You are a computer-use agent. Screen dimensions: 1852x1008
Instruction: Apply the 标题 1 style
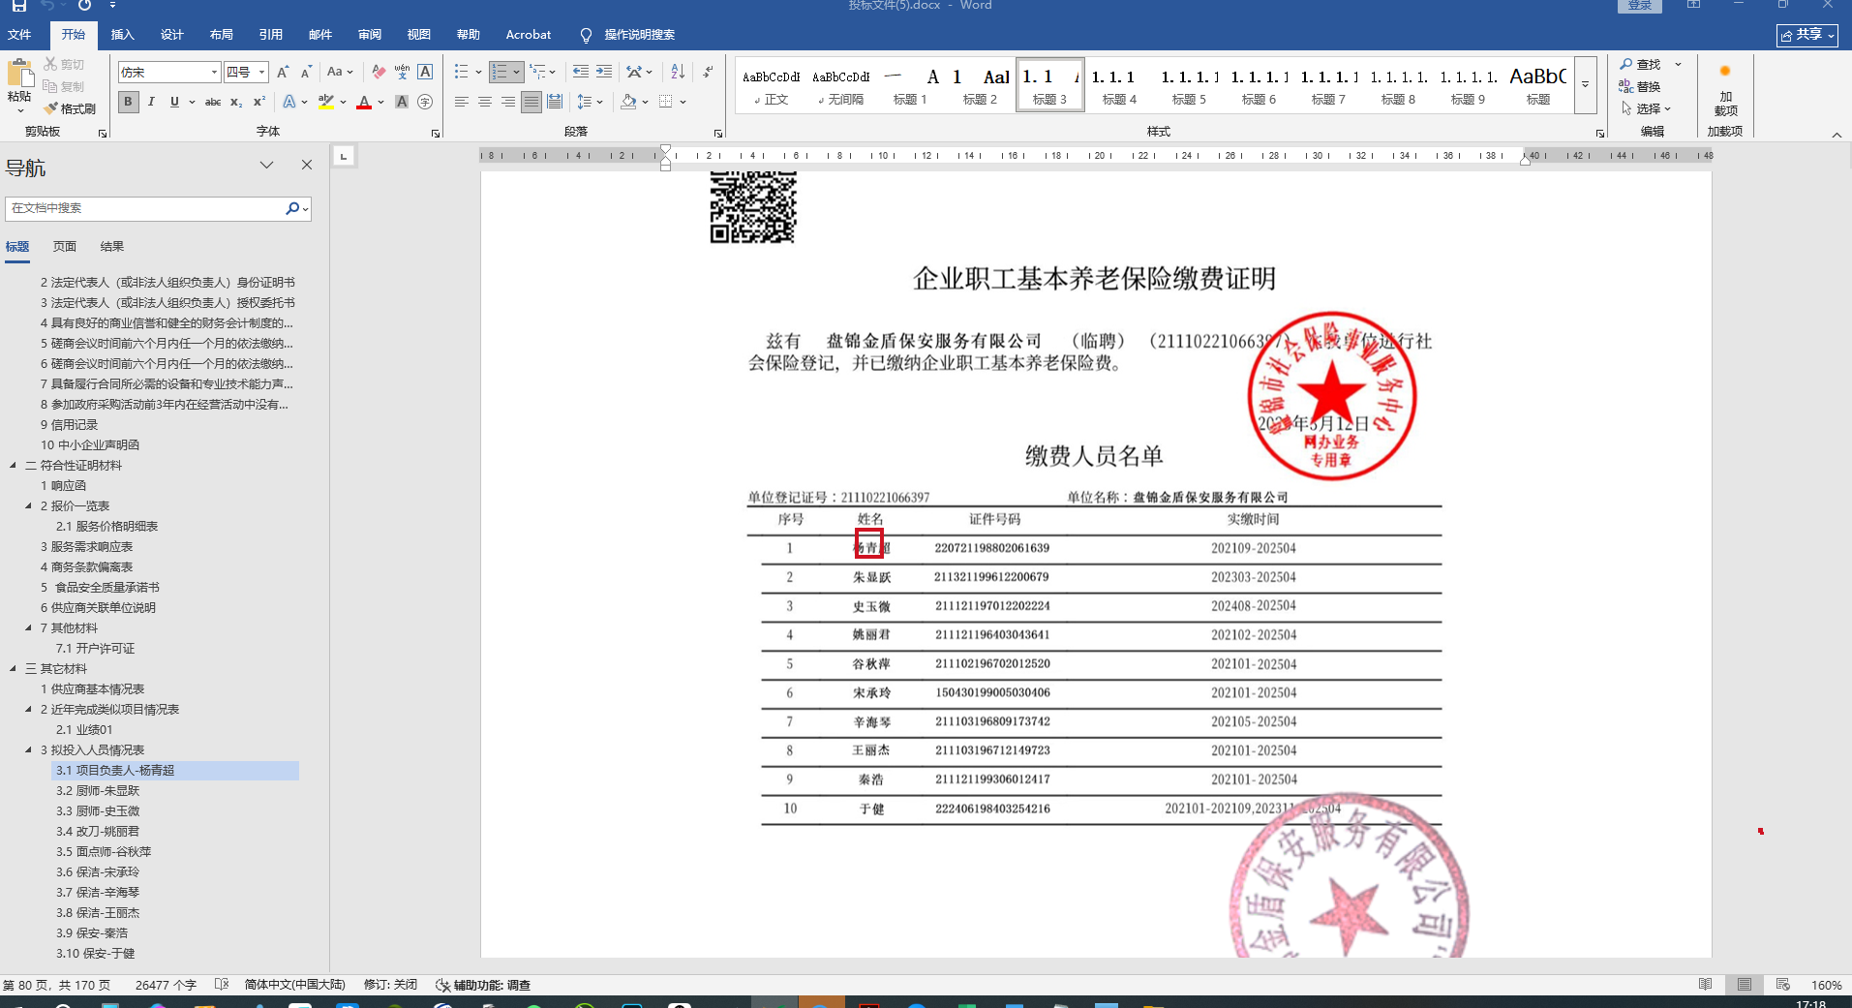[x=910, y=84]
